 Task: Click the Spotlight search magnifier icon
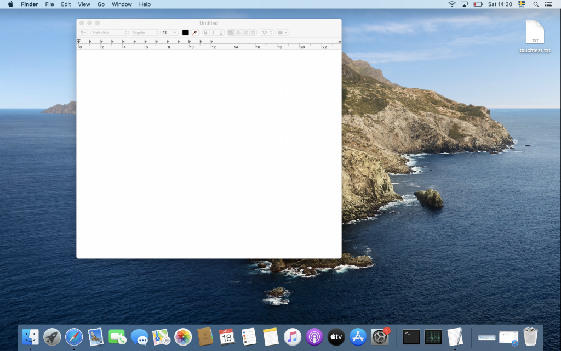[536, 4]
